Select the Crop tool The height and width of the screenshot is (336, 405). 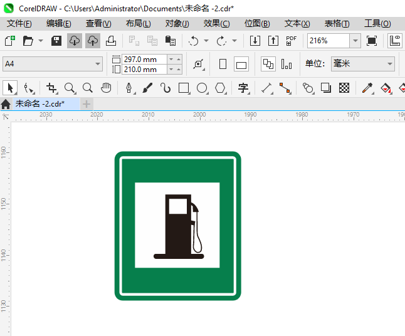tap(51, 88)
